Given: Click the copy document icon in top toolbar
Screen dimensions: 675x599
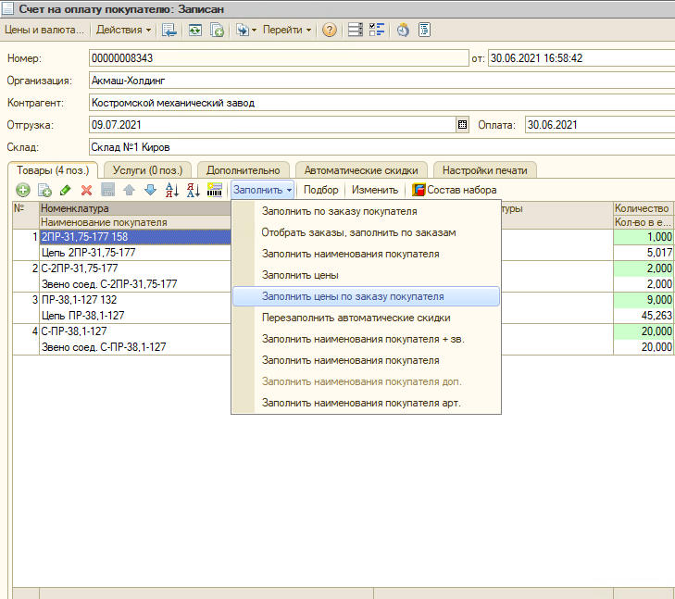Looking at the screenshot, I should [x=217, y=30].
